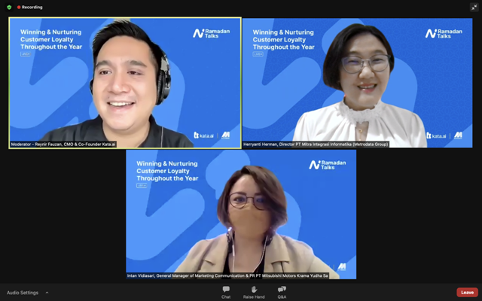Click Ramadan Talks logo in Intan's video
The height and width of the screenshot is (301, 482).
(x=325, y=165)
